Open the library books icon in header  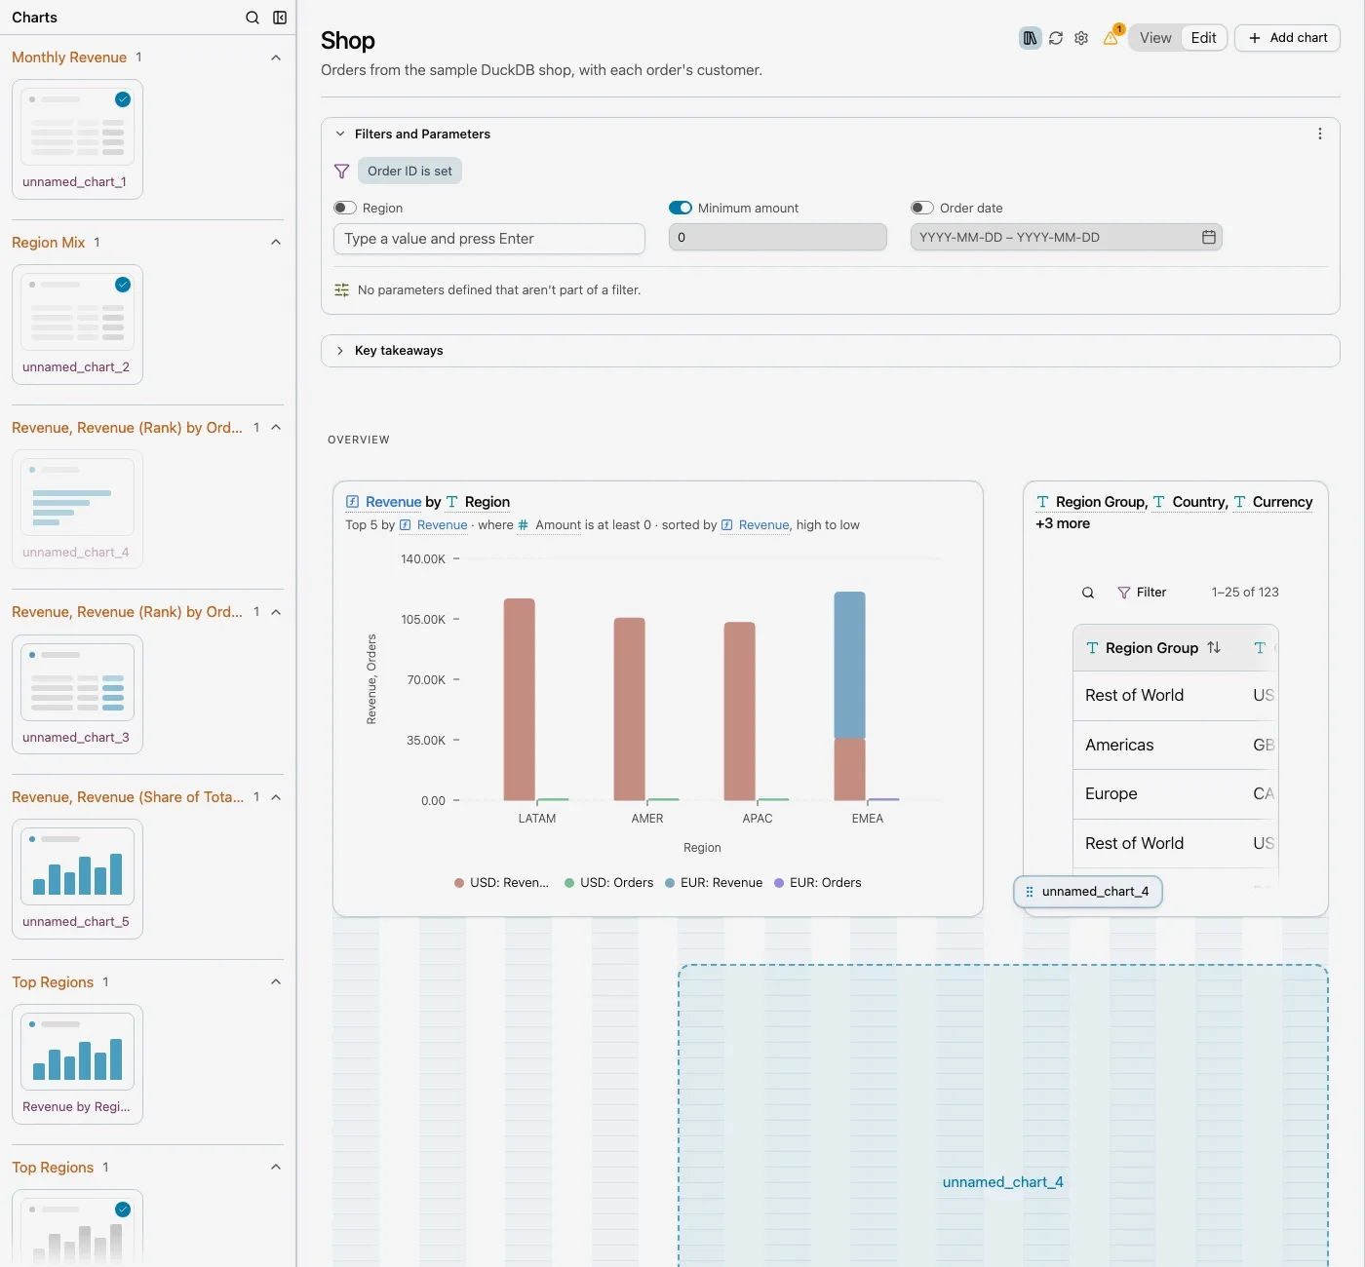point(1030,38)
